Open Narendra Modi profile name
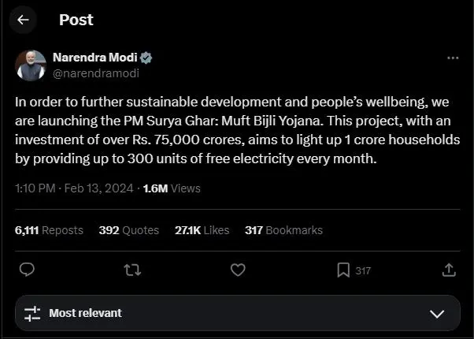 click(x=94, y=58)
